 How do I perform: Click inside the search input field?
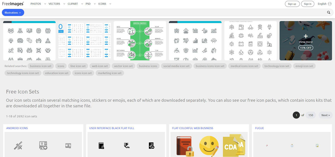[175, 13]
